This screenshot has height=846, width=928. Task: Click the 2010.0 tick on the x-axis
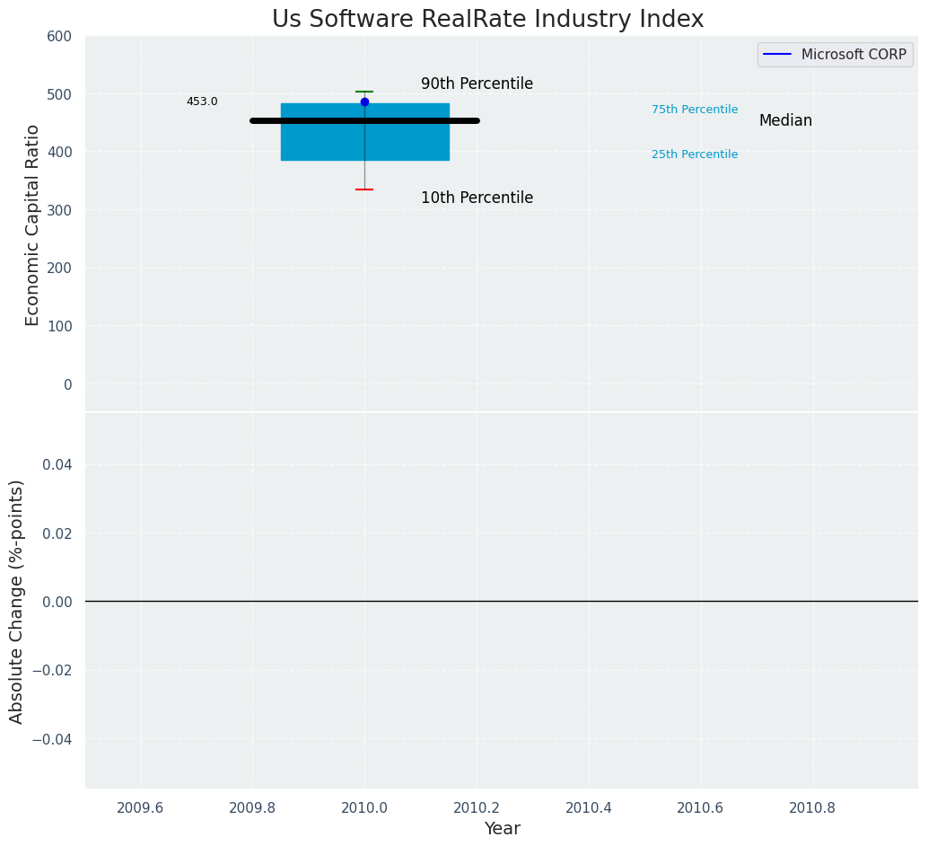coord(364,807)
